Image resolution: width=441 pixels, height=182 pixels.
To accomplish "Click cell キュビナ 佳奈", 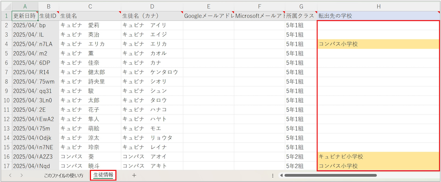I will [x=90, y=63].
